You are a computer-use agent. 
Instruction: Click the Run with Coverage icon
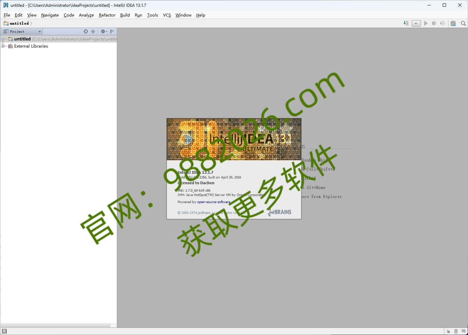(443, 23)
